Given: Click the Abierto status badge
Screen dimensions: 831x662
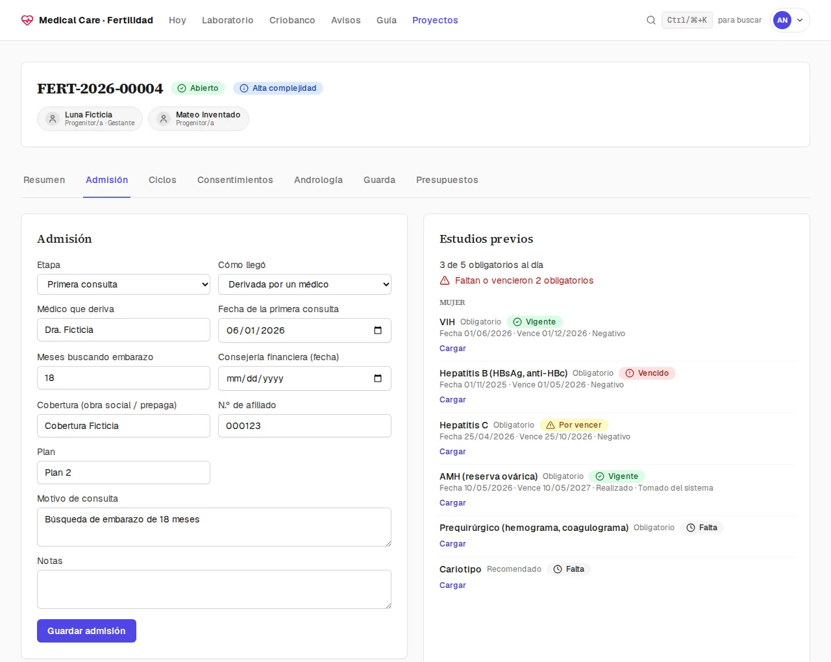Looking at the screenshot, I should coord(198,88).
